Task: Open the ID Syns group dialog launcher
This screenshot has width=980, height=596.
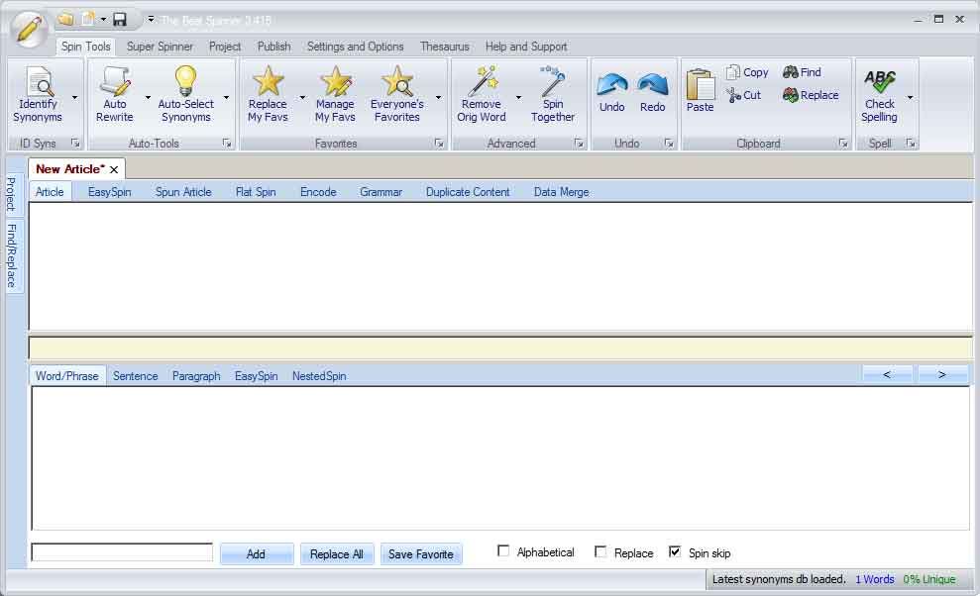Action: [75, 144]
